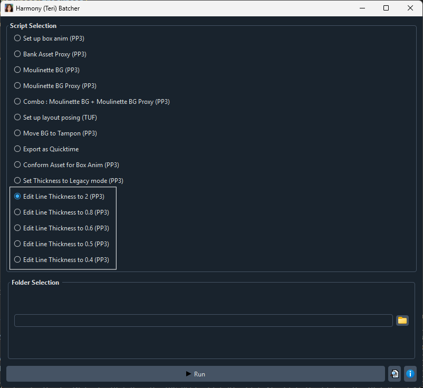
Task: Open the log viewer document icon
Action: pos(395,374)
